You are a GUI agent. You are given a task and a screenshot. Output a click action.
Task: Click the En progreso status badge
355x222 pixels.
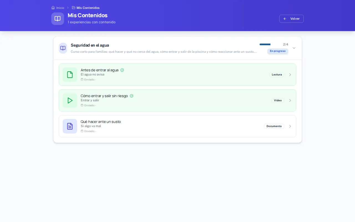278,51
